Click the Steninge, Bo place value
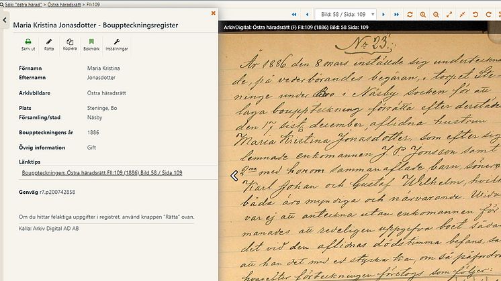The height and width of the screenshot is (281, 501). point(102,108)
